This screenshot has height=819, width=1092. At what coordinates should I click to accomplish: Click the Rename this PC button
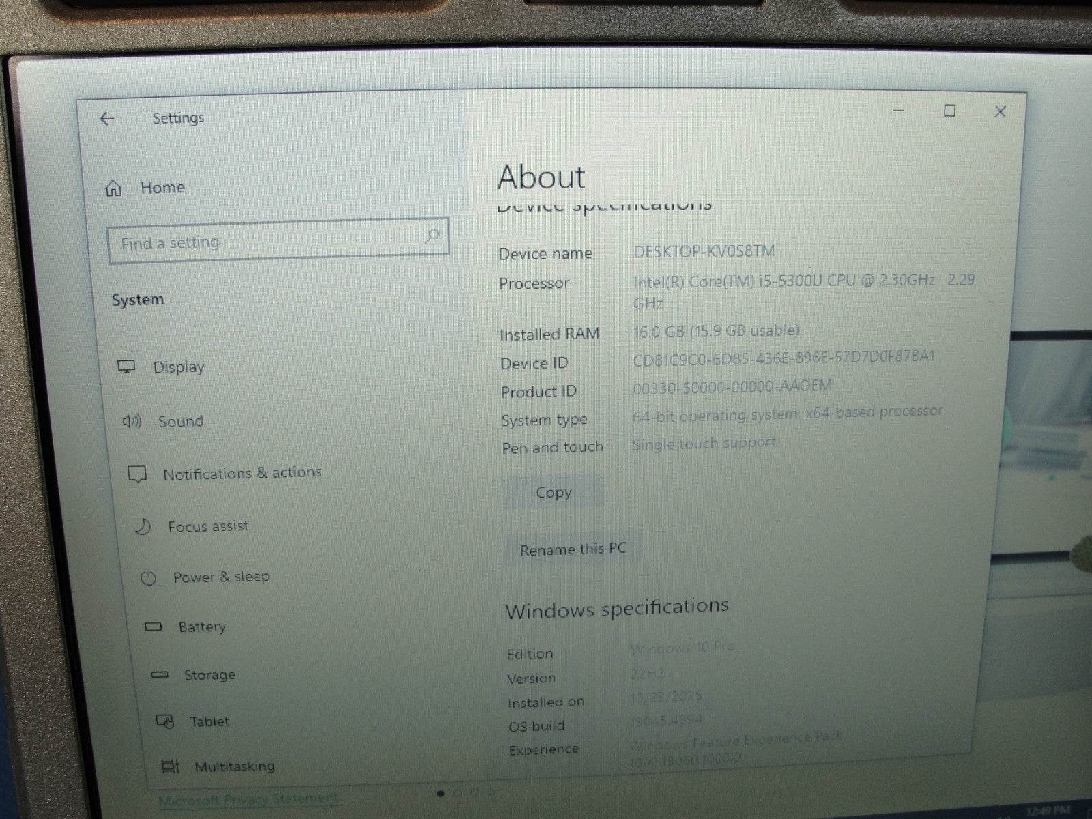tap(572, 549)
